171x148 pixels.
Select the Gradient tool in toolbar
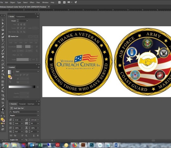[3, 85]
